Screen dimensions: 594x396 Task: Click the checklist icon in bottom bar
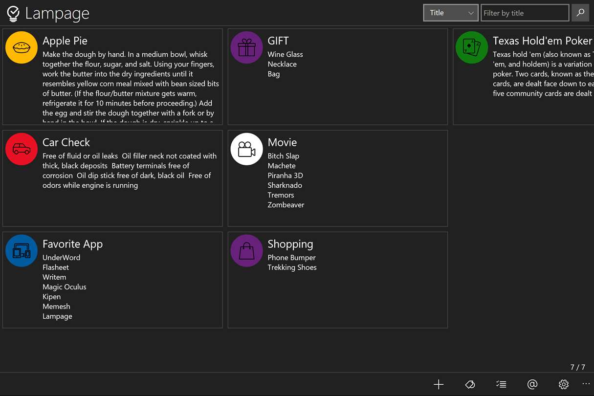[501, 384]
